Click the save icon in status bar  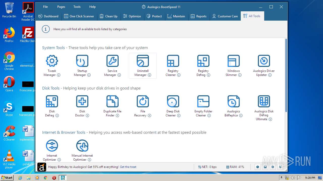point(265,167)
